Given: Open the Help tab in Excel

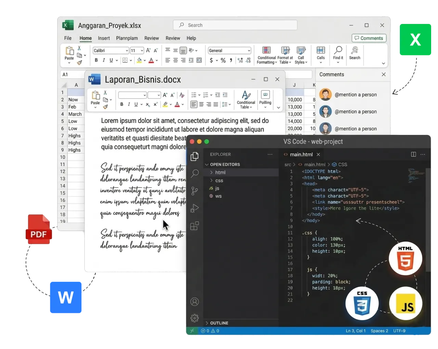Looking at the screenshot, I should (x=191, y=38).
